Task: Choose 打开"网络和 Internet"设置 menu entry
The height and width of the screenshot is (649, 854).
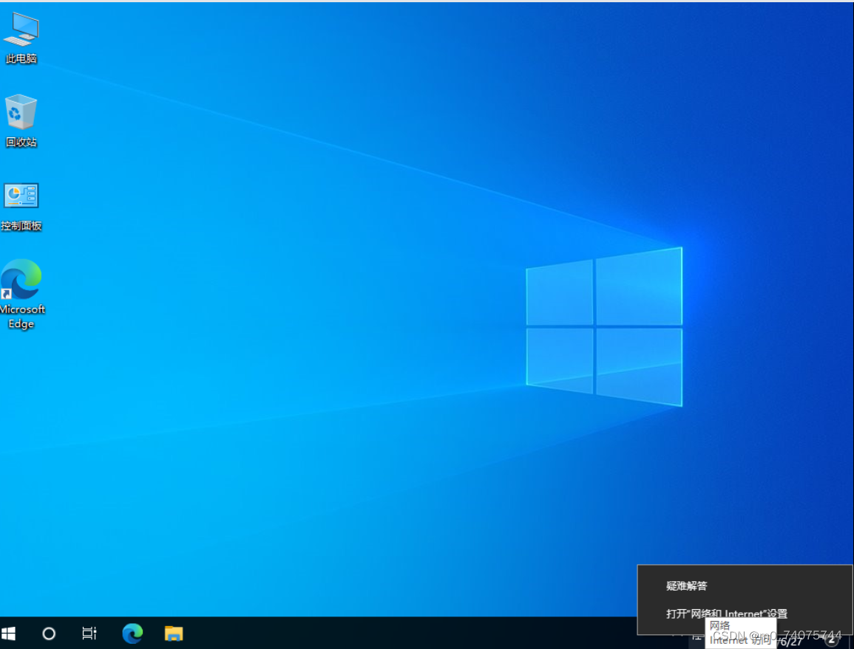Action: [x=745, y=614]
